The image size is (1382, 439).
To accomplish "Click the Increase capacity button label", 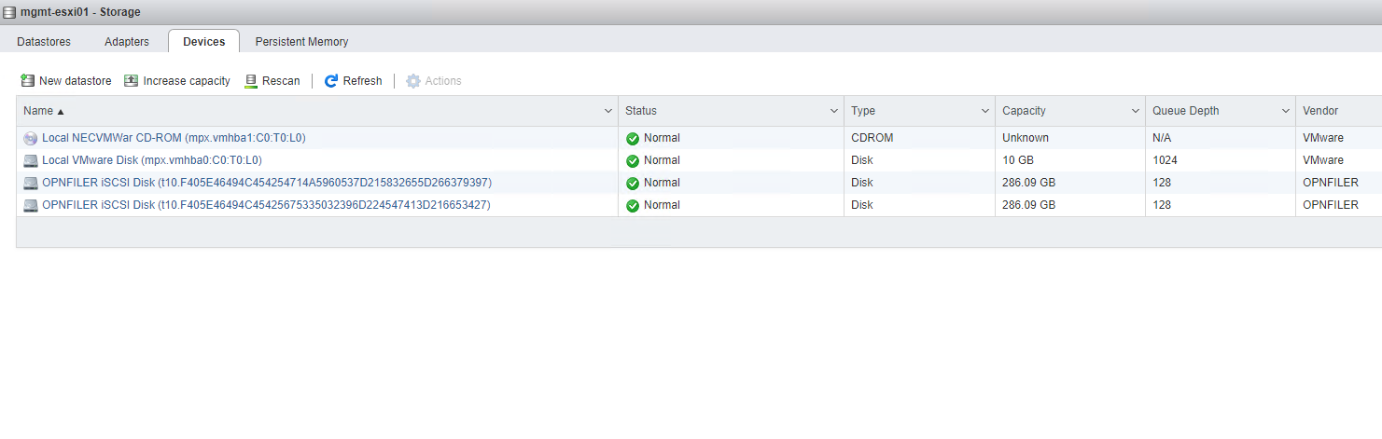I will click(187, 81).
